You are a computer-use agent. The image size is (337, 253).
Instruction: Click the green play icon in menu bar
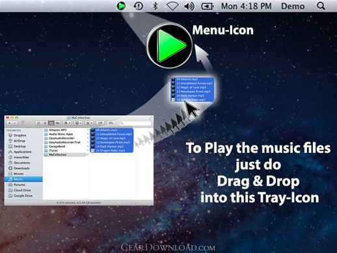tap(121, 6)
